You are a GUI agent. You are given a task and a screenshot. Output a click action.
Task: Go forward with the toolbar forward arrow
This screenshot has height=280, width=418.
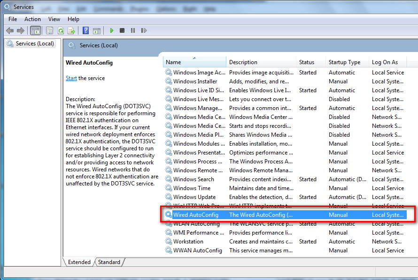(x=21, y=30)
